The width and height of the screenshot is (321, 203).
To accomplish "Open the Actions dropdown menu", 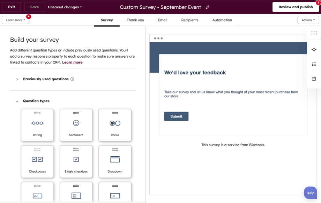I will [x=308, y=20].
